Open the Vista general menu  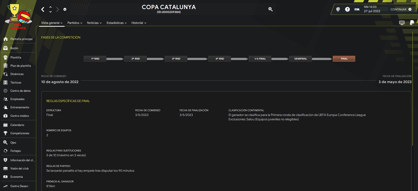52,23
